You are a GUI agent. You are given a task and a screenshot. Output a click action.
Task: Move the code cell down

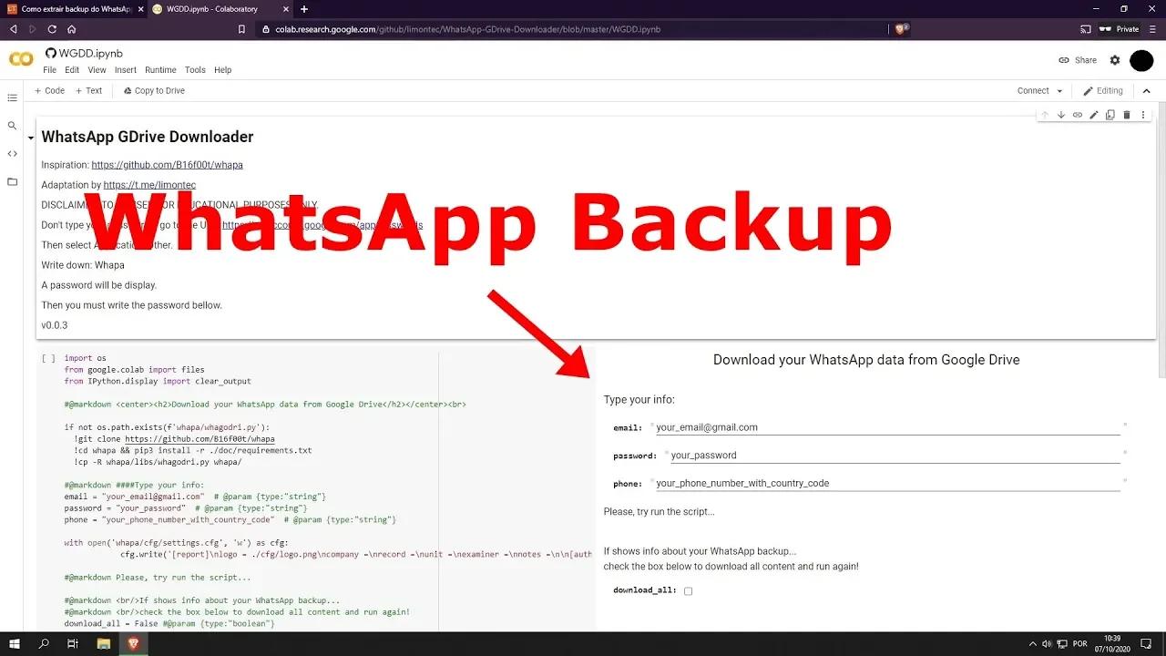pyautogui.click(x=1060, y=114)
